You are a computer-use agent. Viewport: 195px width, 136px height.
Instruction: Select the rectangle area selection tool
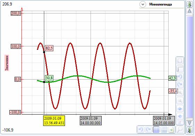pyautogui.click(x=180, y=61)
